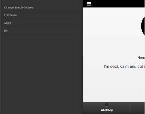Open the Change Search Critarea item
This screenshot has width=145, height=114.
[18, 8]
